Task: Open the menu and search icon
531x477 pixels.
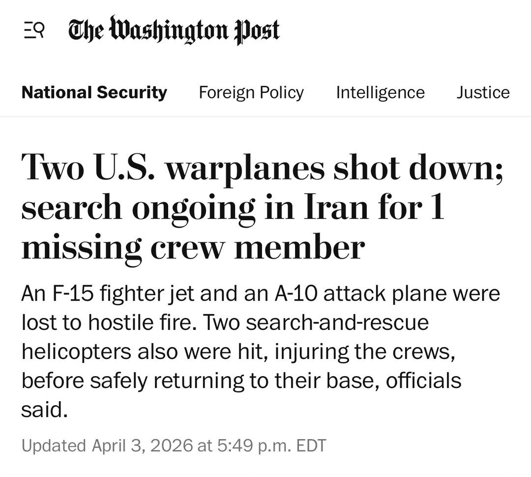Action: (34, 32)
